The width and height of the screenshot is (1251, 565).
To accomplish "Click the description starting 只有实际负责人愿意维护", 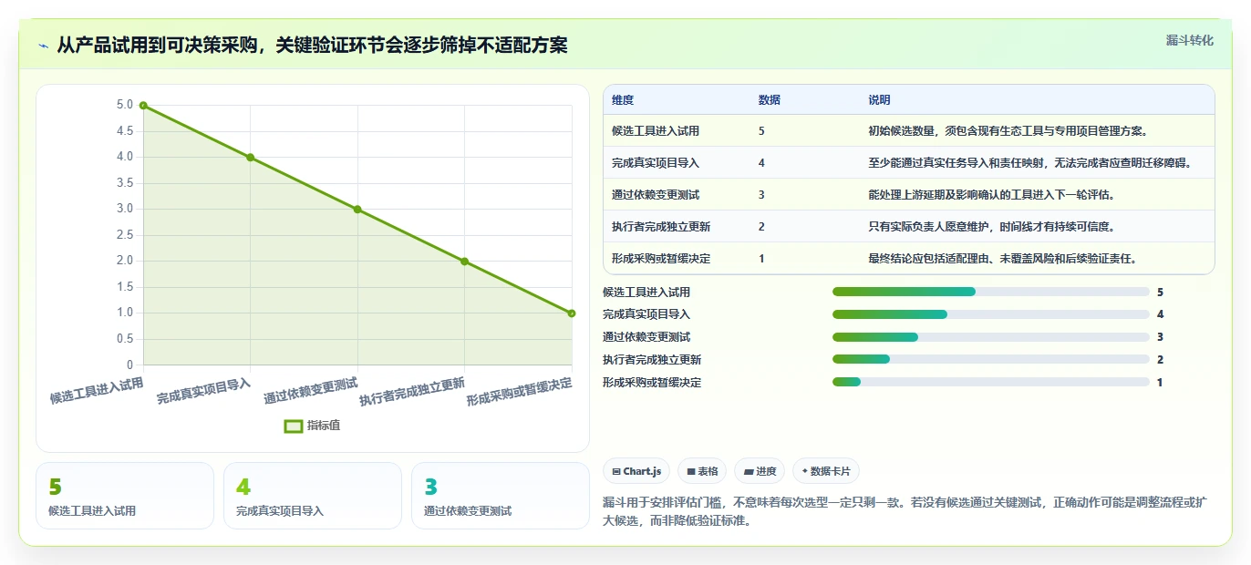I will coord(991,227).
